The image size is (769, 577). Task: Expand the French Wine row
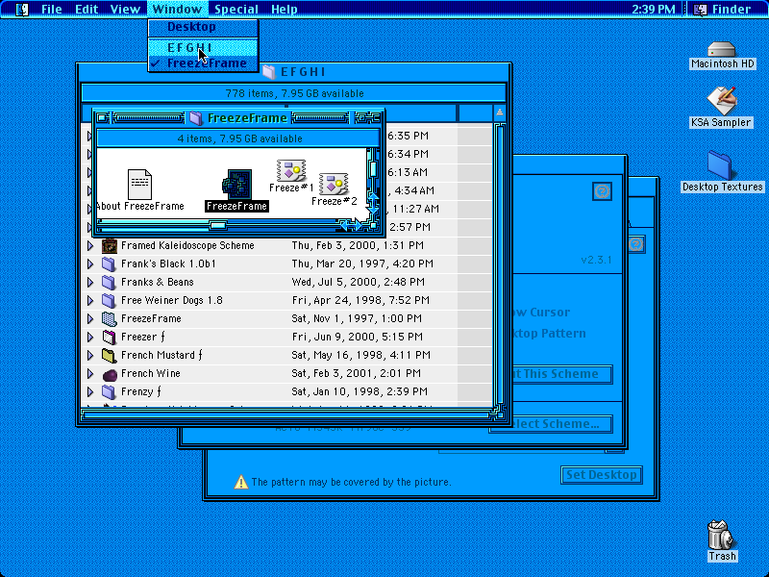(90, 374)
